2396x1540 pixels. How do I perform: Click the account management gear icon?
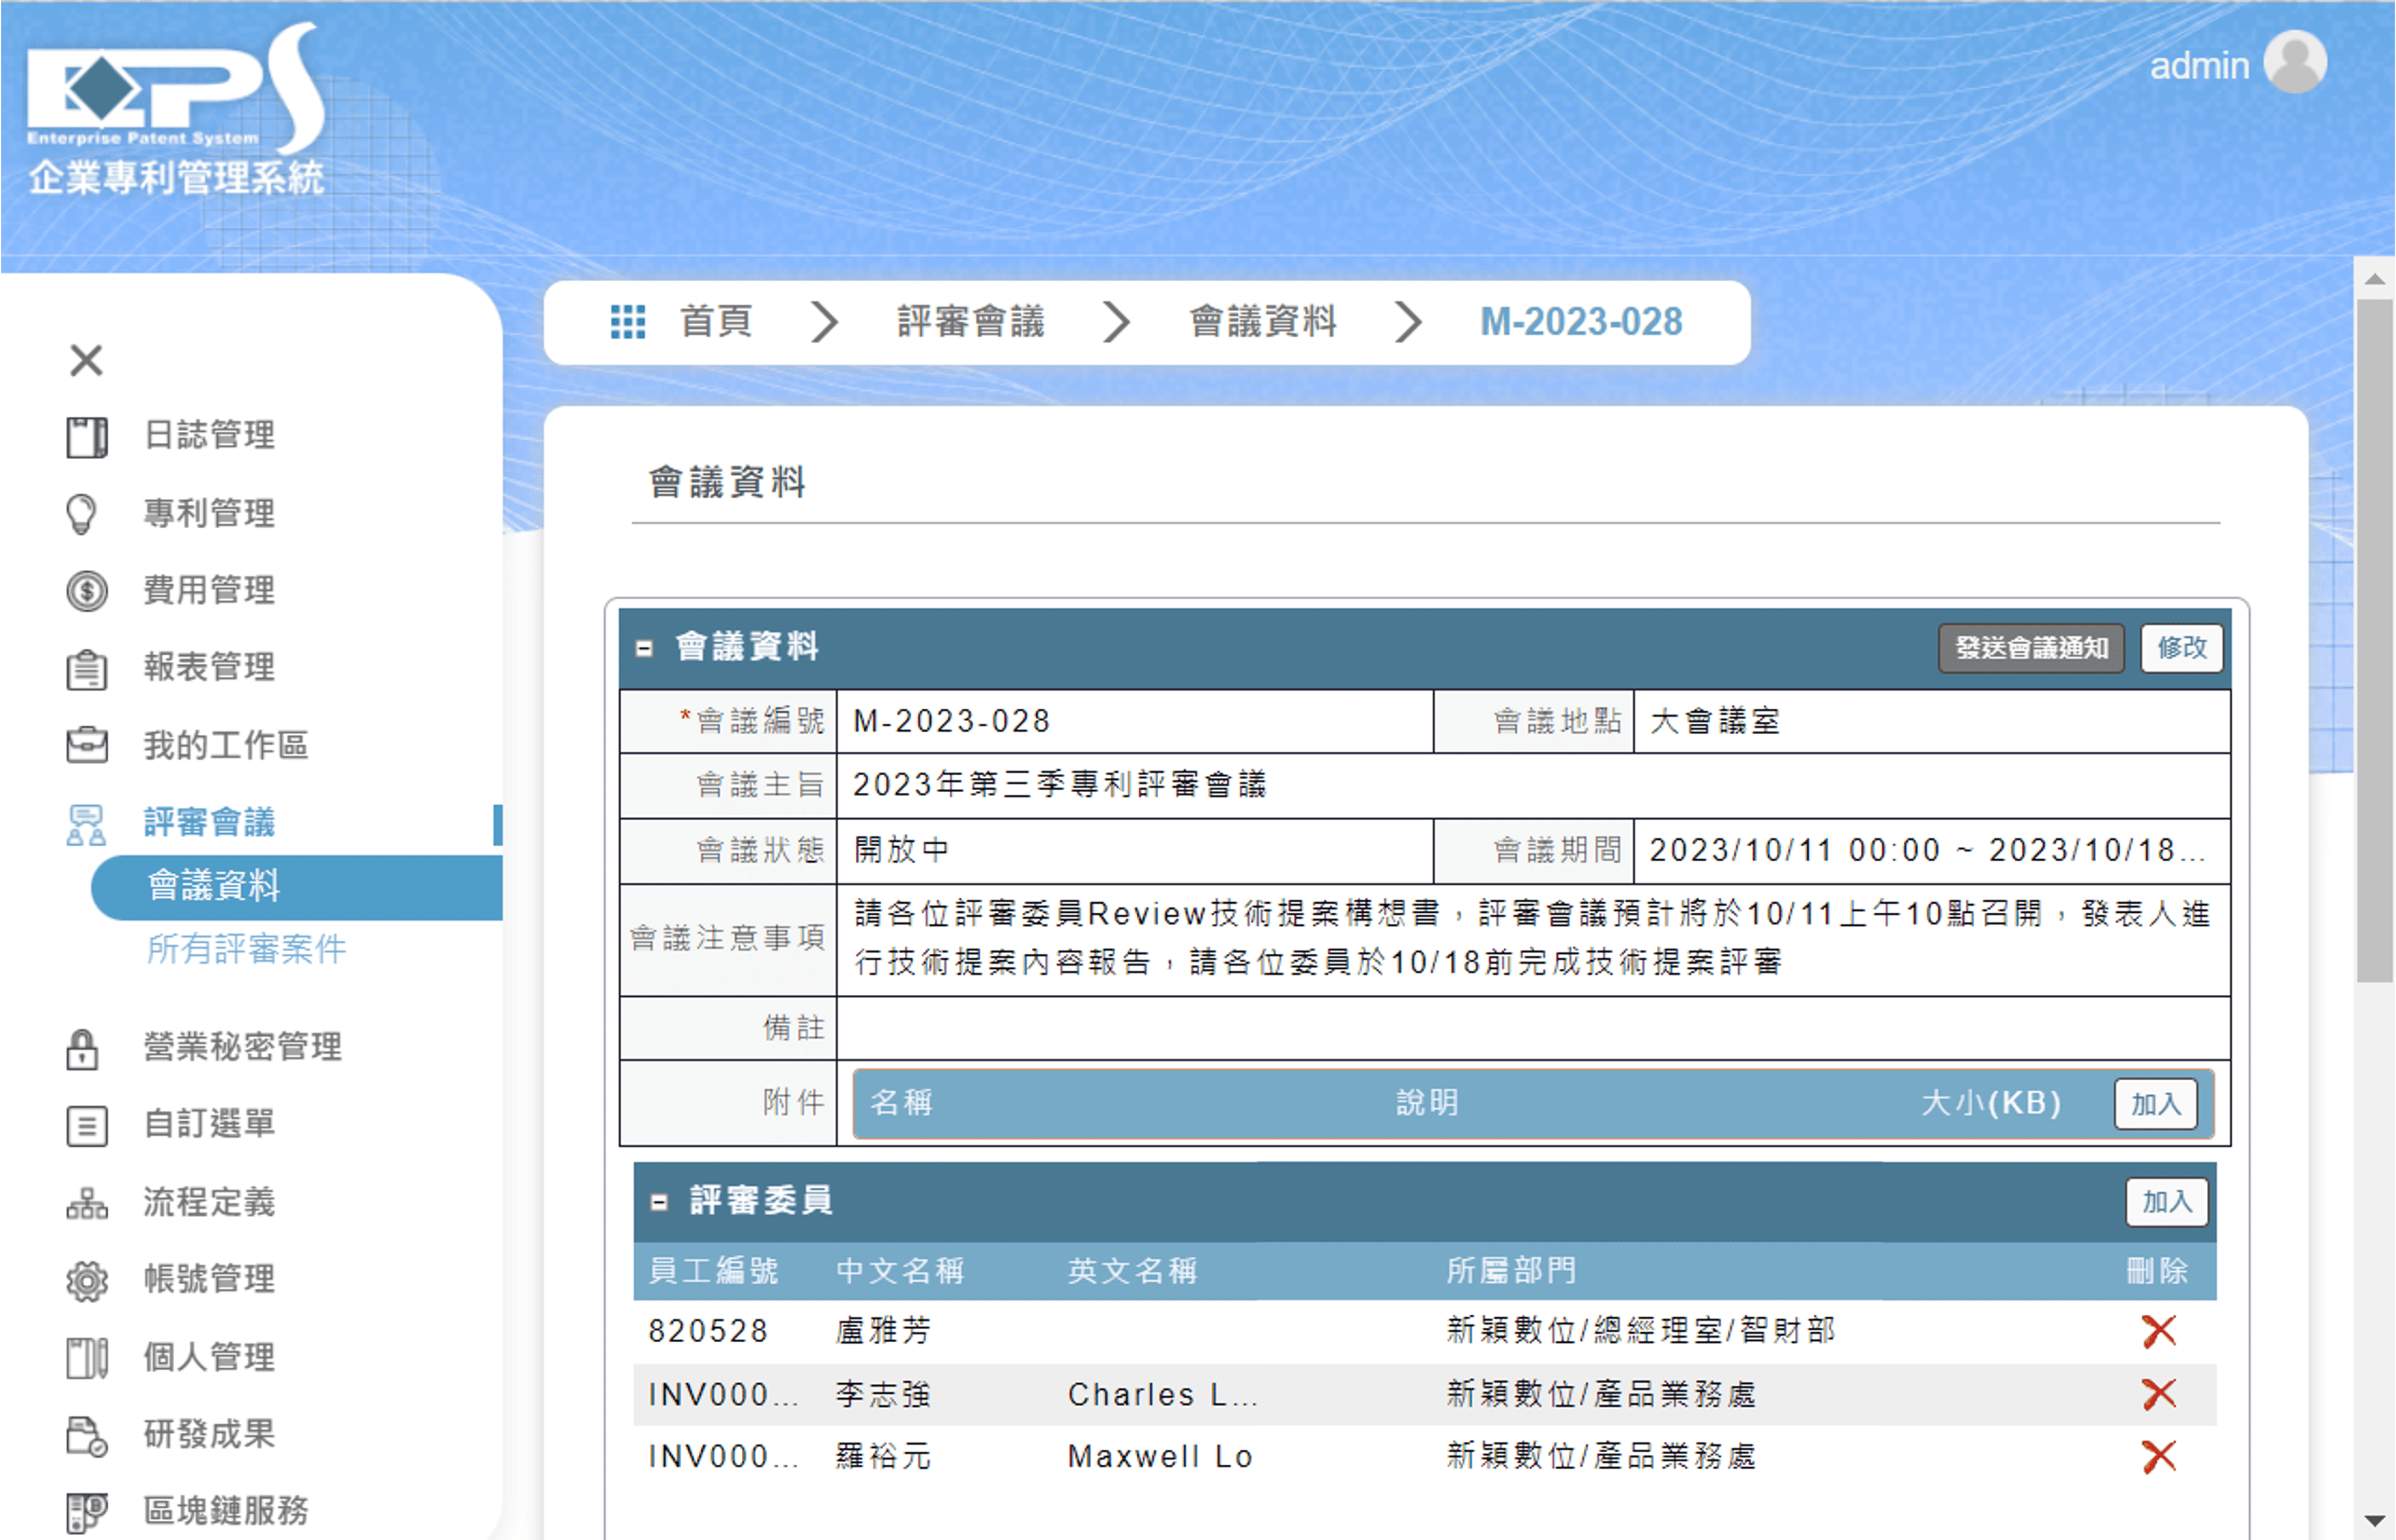(x=87, y=1280)
